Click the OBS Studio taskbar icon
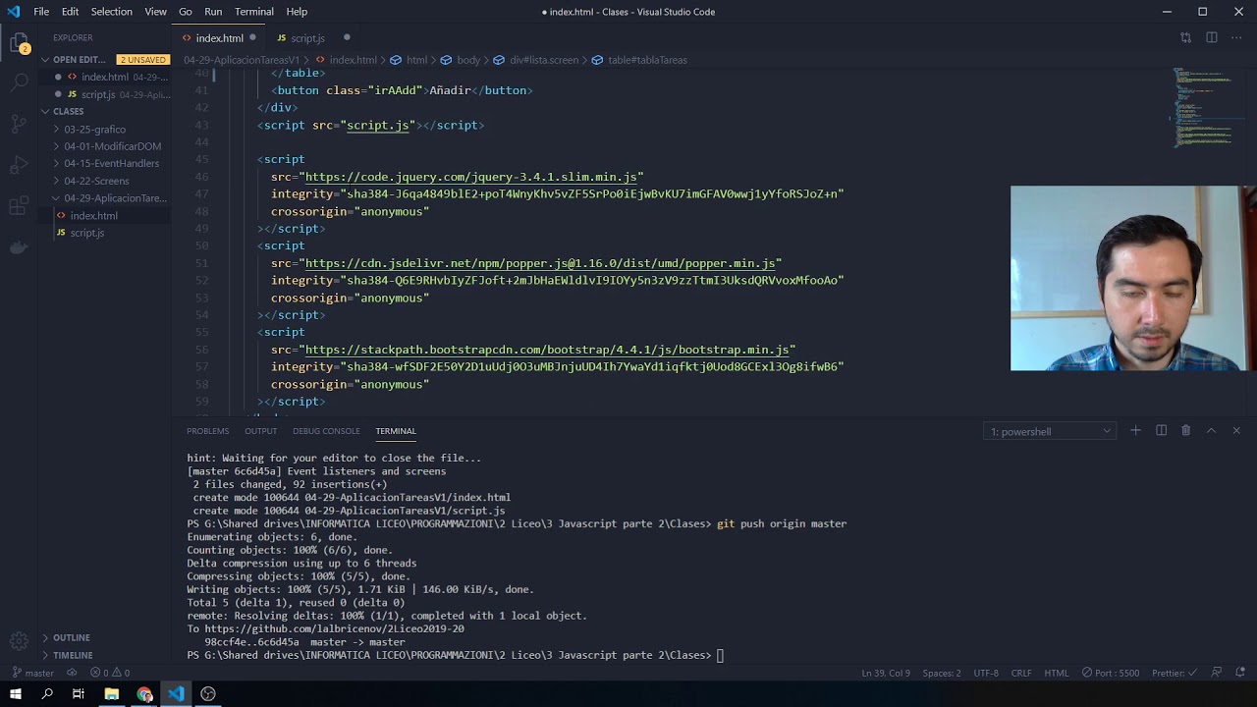The height and width of the screenshot is (707, 1257). point(208,694)
